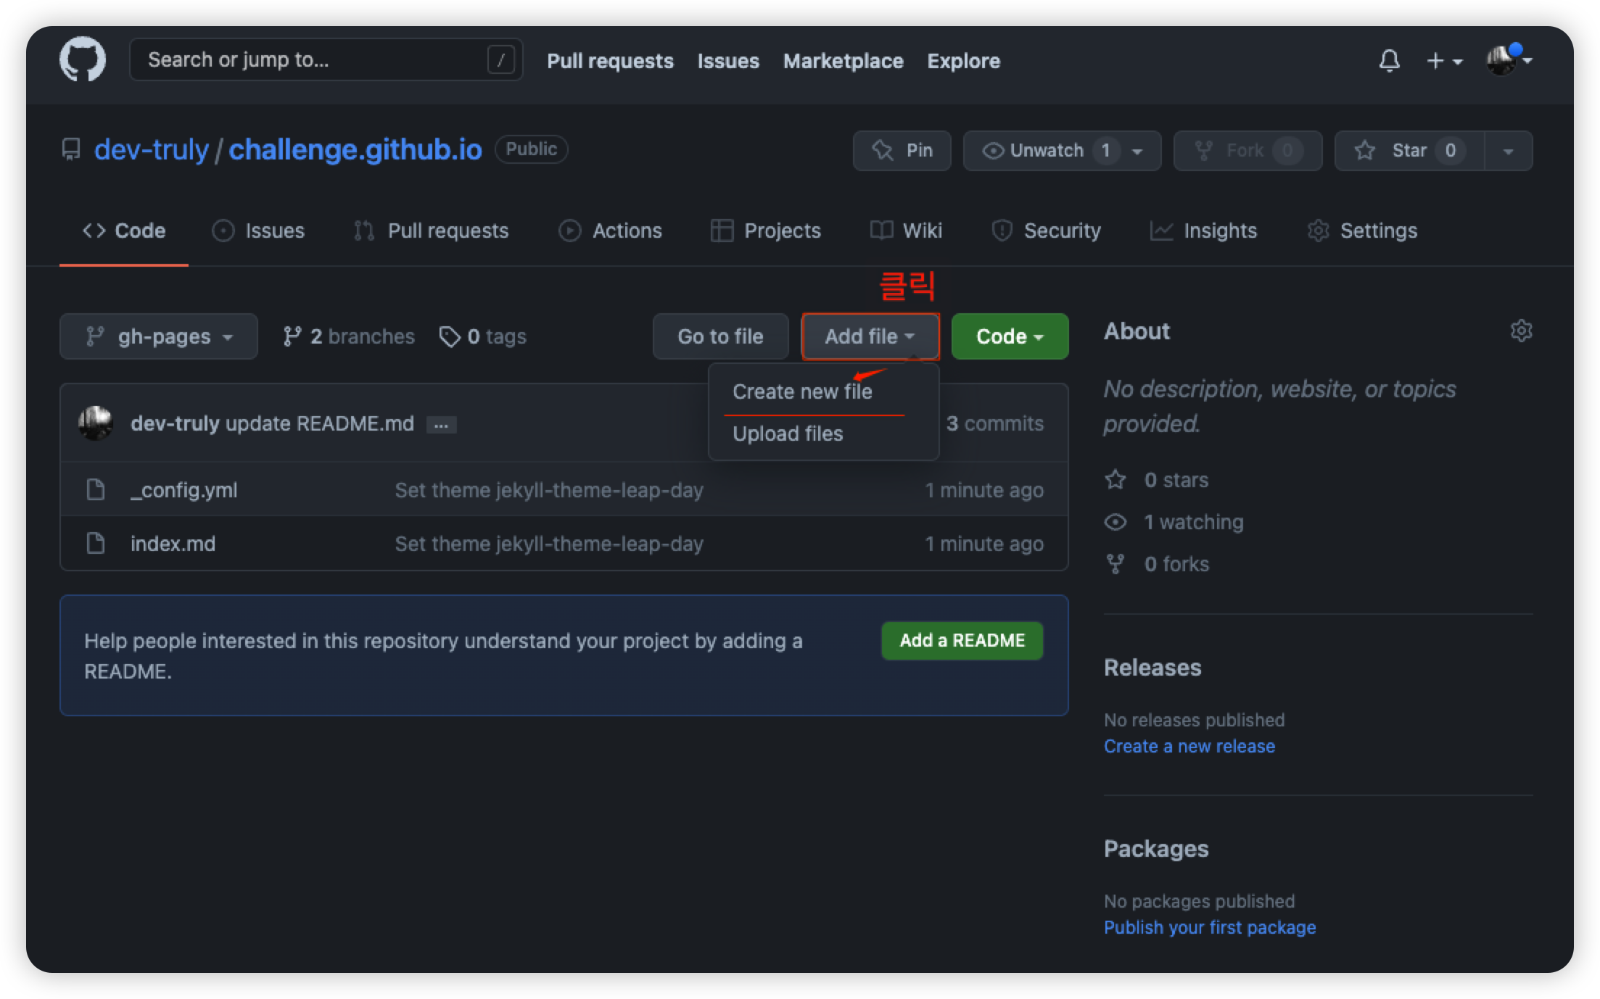Screen dimensions: 1600x999
Task: Open star lists dropdown arrow
Action: (1508, 151)
